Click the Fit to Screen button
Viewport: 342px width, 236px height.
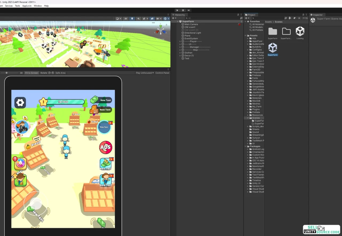[32, 73]
